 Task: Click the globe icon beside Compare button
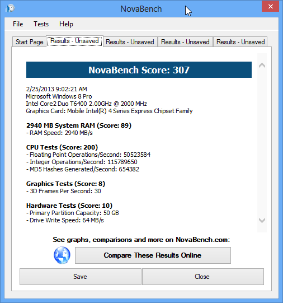(62, 255)
